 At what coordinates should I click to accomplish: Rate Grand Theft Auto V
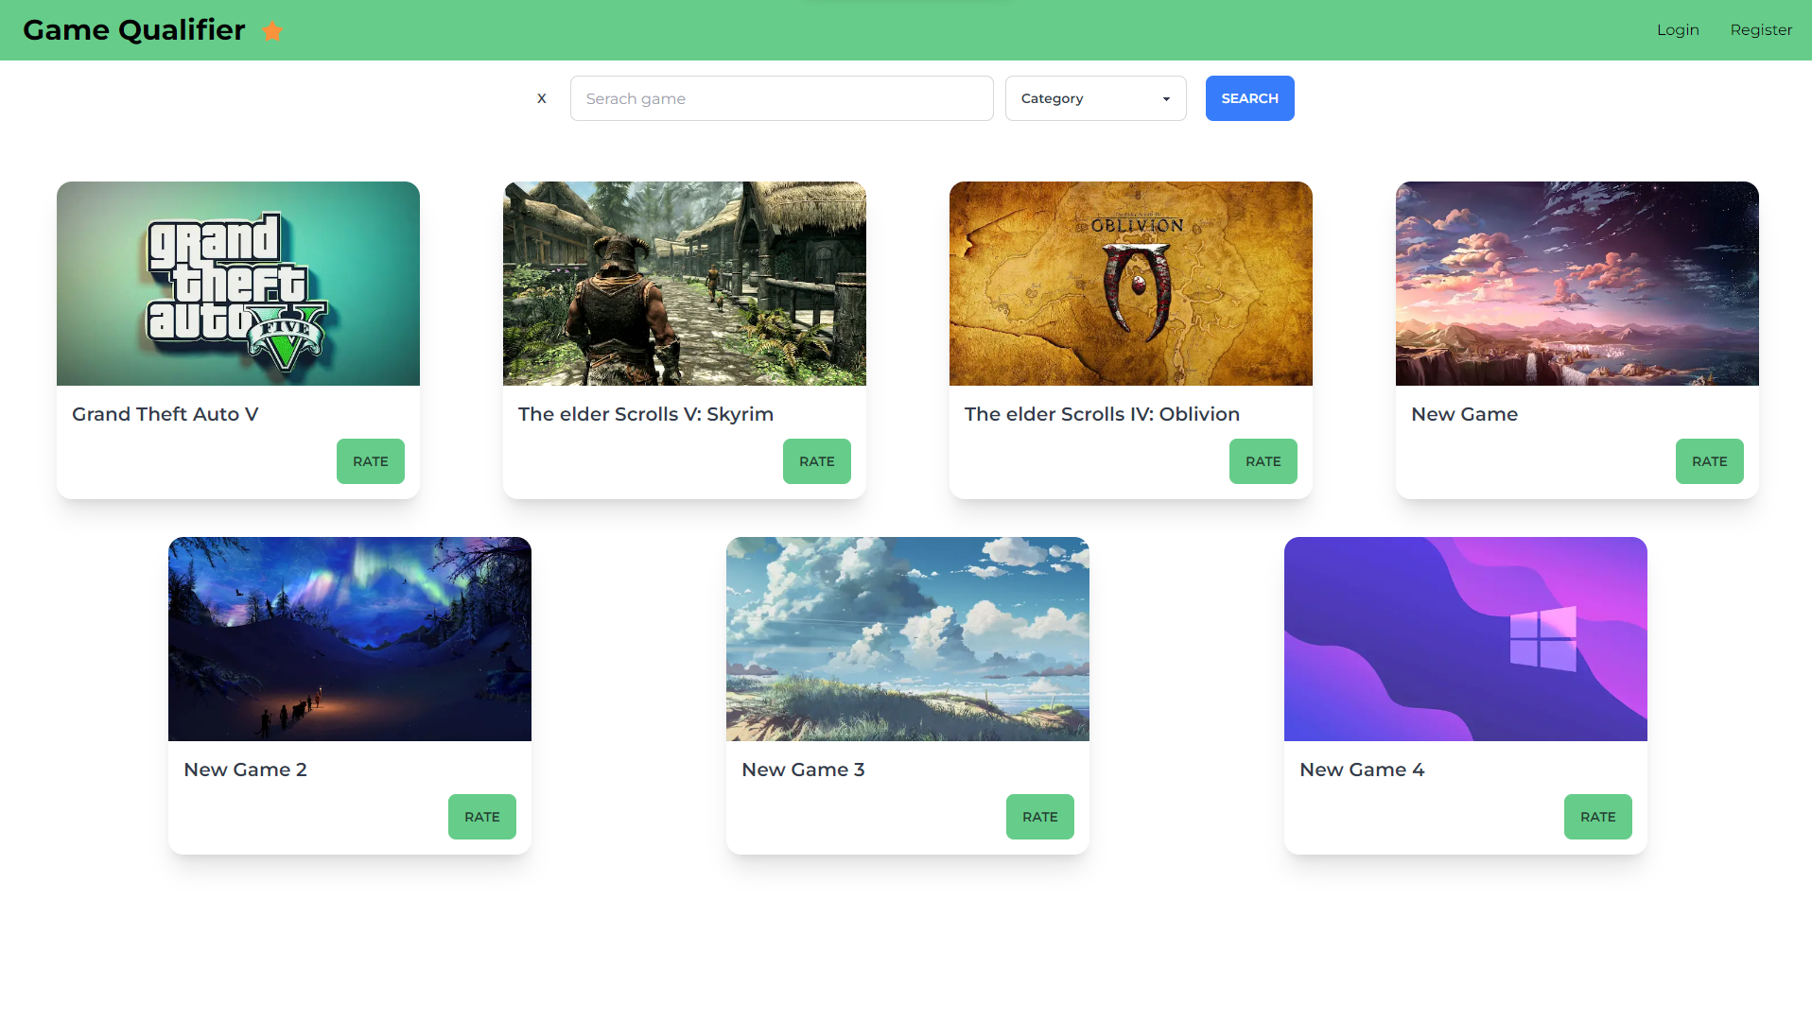tap(370, 461)
